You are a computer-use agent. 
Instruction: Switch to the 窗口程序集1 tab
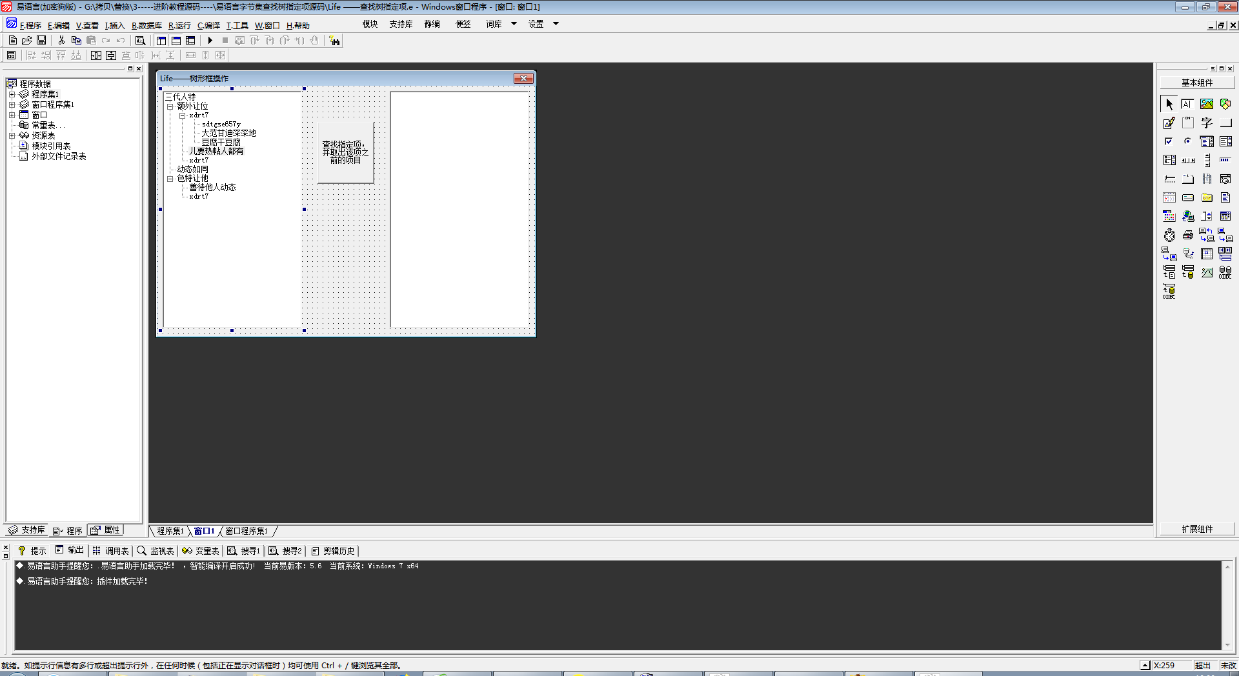(246, 531)
